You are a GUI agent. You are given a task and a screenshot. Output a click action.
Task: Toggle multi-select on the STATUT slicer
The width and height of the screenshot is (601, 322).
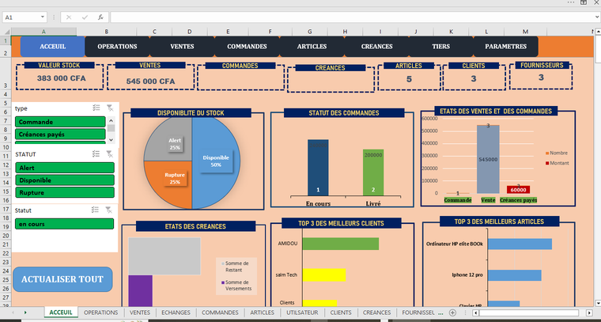[x=96, y=154]
